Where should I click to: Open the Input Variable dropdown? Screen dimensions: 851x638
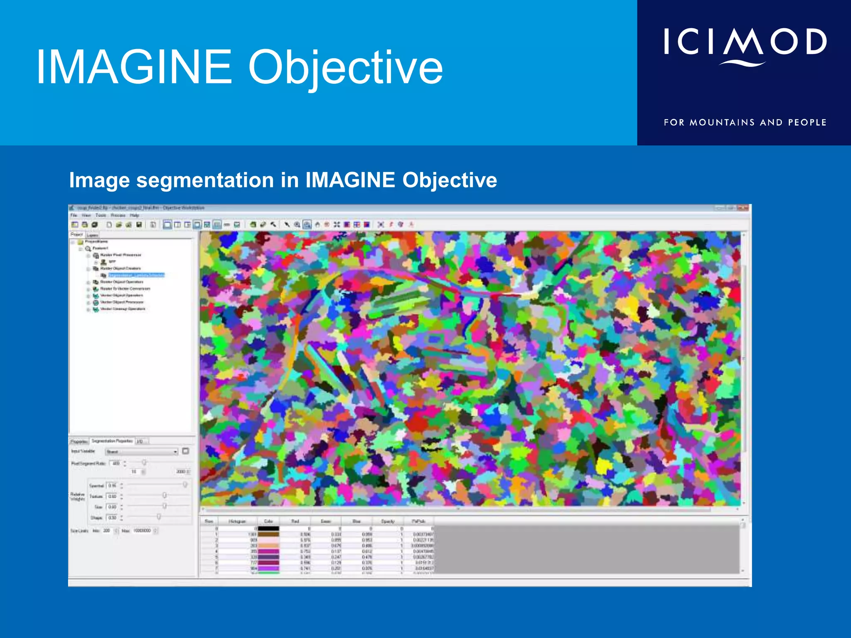click(175, 452)
